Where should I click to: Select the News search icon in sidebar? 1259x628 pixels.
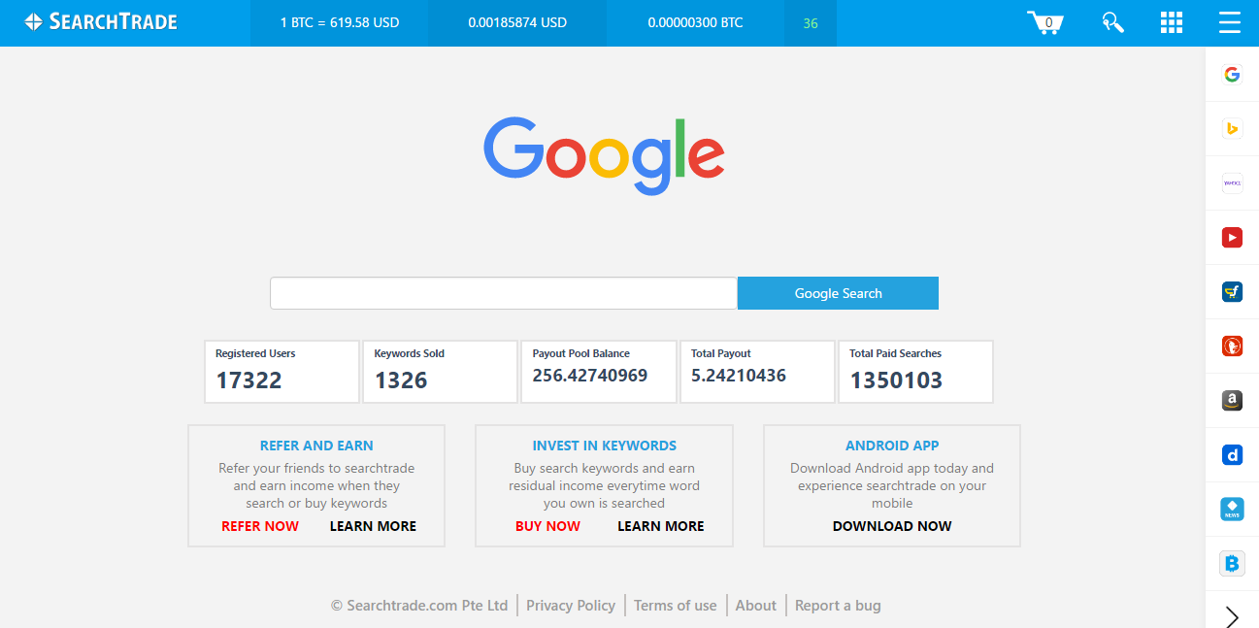click(1232, 509)
